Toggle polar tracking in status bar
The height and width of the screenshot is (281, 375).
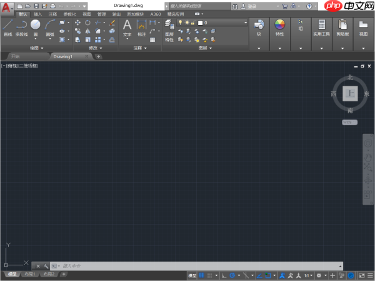[x=232, y=275]
